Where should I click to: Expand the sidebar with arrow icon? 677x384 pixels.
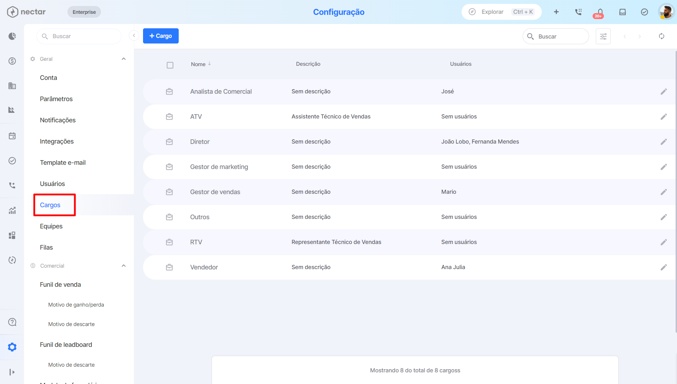(x=12, y=372)
